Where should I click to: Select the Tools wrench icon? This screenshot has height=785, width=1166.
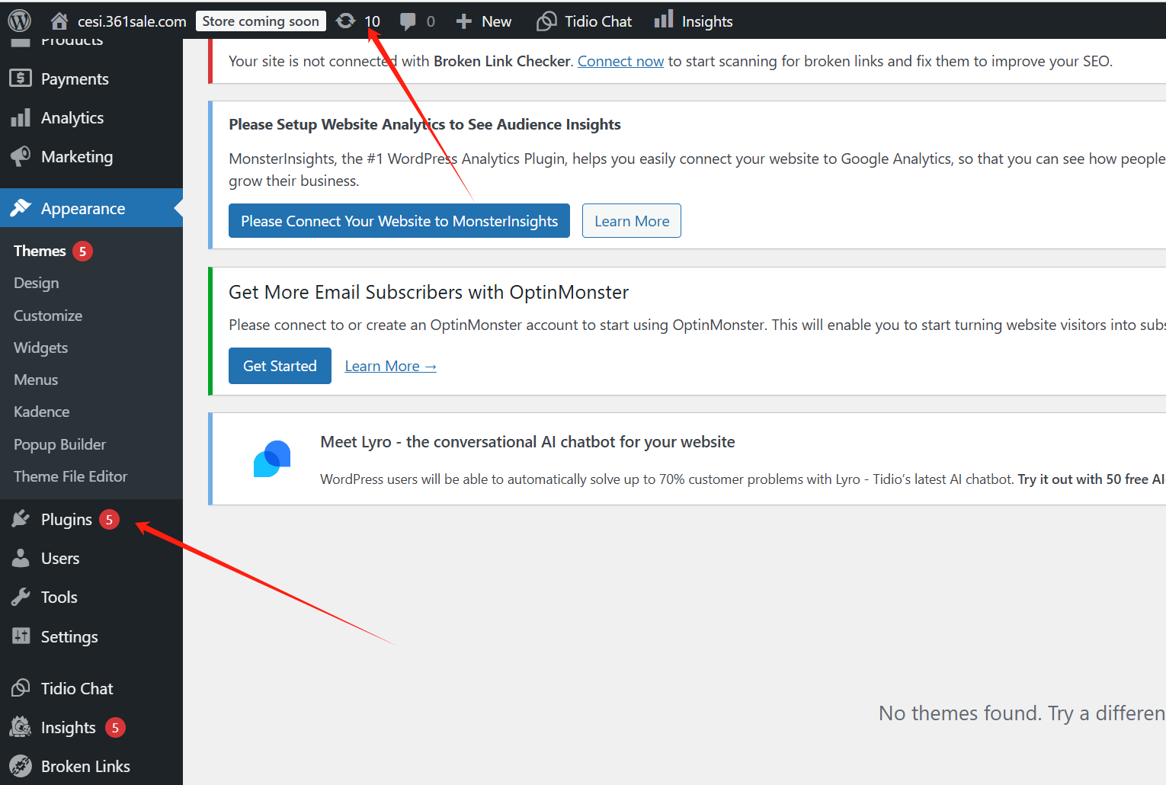(21, 597)
